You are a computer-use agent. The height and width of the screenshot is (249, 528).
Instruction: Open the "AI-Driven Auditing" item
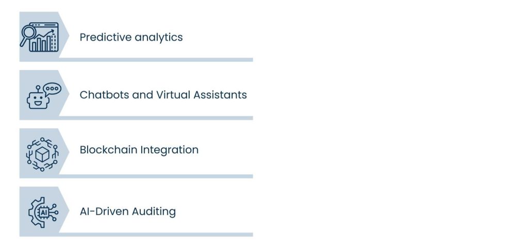(x=127, y=211)
